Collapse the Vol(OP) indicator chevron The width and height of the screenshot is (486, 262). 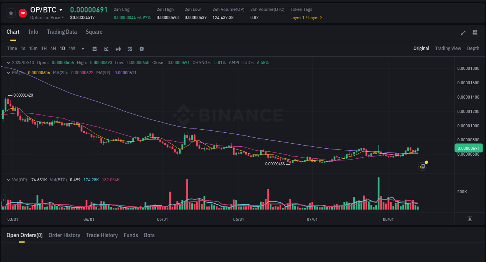point(9,180)
